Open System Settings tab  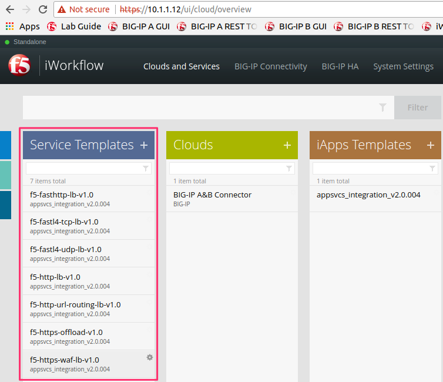tap(403, 66)
